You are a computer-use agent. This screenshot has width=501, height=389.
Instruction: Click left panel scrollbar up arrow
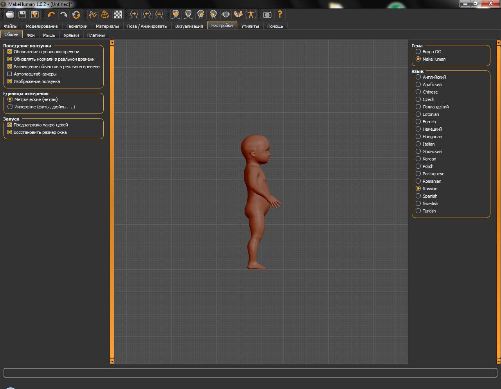pos(112,42)
